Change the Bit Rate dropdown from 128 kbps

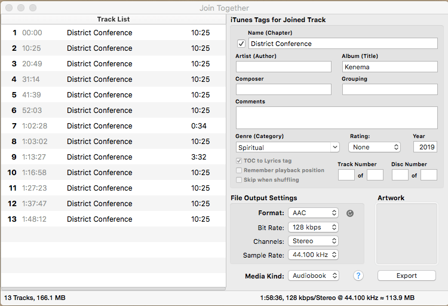pyautogui.click(x=313, y=227)
